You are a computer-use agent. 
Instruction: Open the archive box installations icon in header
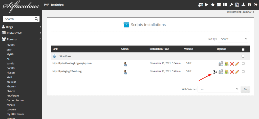coord(219,5)
